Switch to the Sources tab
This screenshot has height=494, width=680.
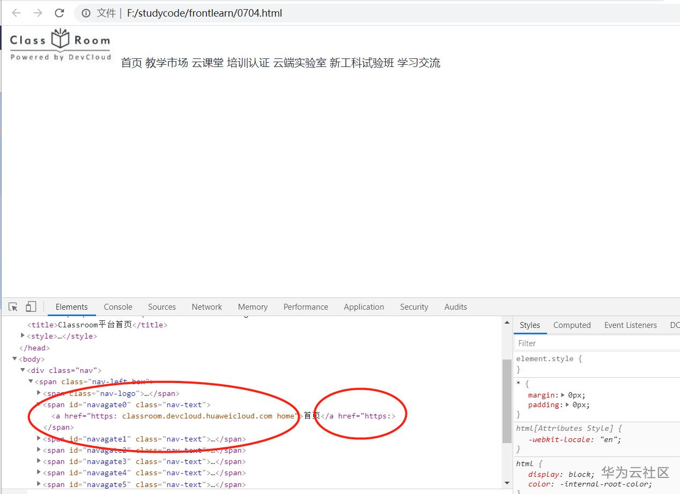coord(162,307)
